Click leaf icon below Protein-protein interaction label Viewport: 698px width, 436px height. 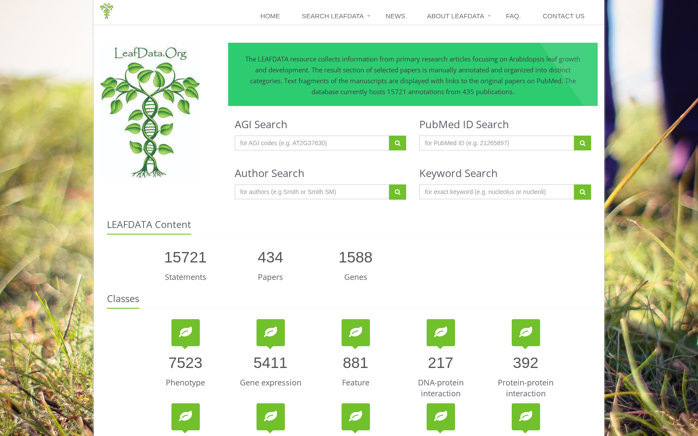[x=526, y=417]
